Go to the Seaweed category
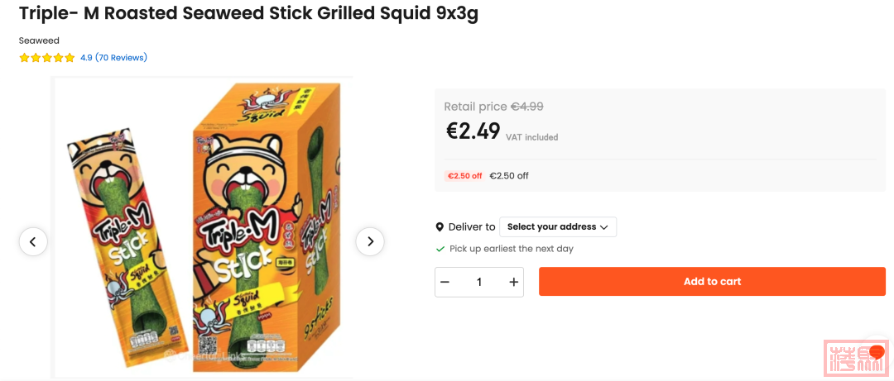Screen dimensions: 894x381 click(x=39, y=40)
